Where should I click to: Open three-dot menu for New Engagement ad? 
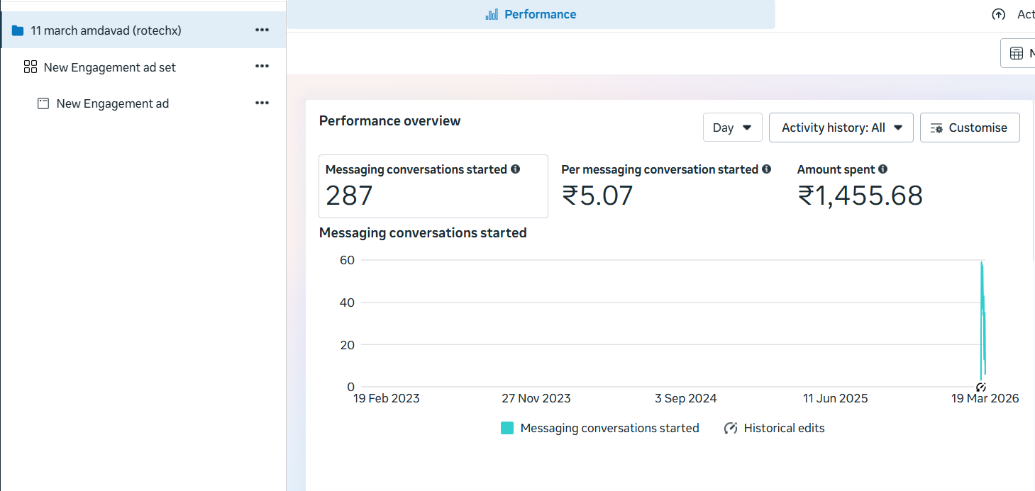coord(262,103)
